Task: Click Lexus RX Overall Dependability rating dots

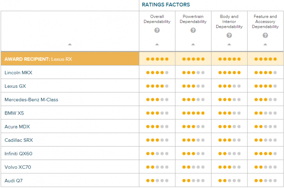Action: 157,59
